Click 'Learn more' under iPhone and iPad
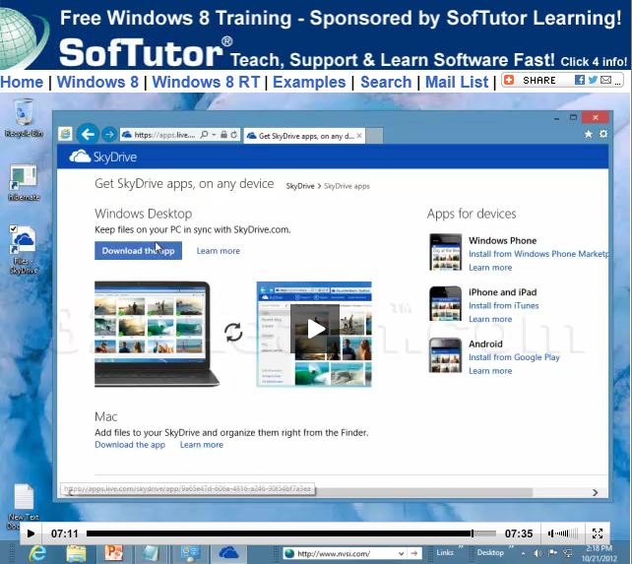 (x=490, y=319)
